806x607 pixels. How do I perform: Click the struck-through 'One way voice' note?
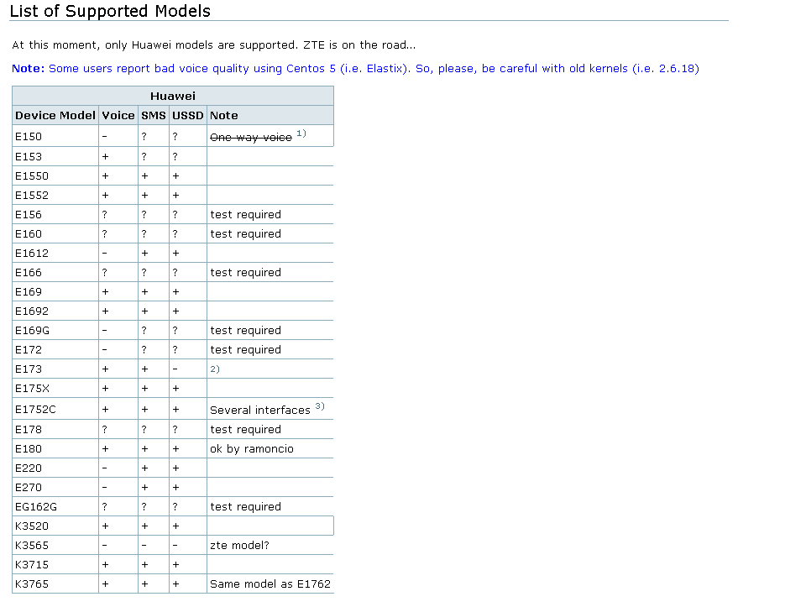[x=251, y=137]
